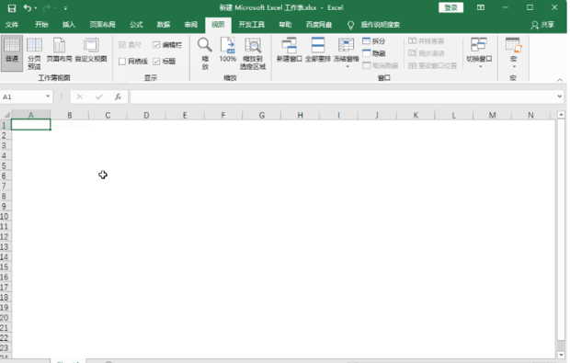Select column D header
This screenshot has width=570, height=363.
tap(146, 115)
